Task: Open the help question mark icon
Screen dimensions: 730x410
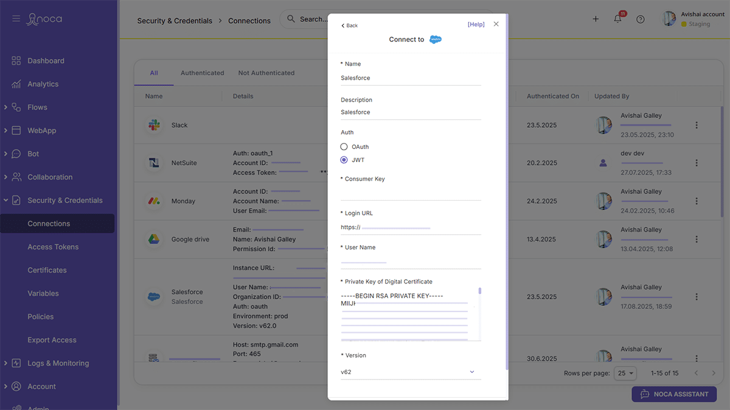Action: click(x=640, y=19)
